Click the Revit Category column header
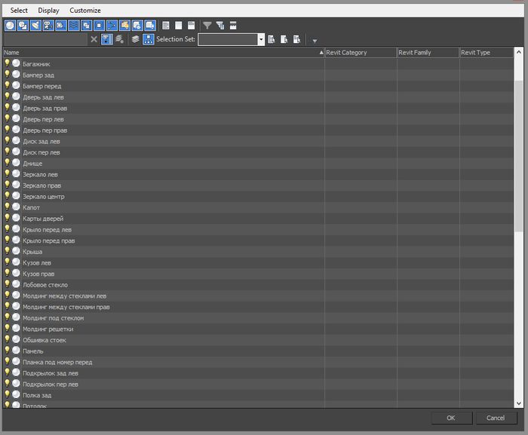The height and width of the screenshot is (435, 528). pos(361,53)
